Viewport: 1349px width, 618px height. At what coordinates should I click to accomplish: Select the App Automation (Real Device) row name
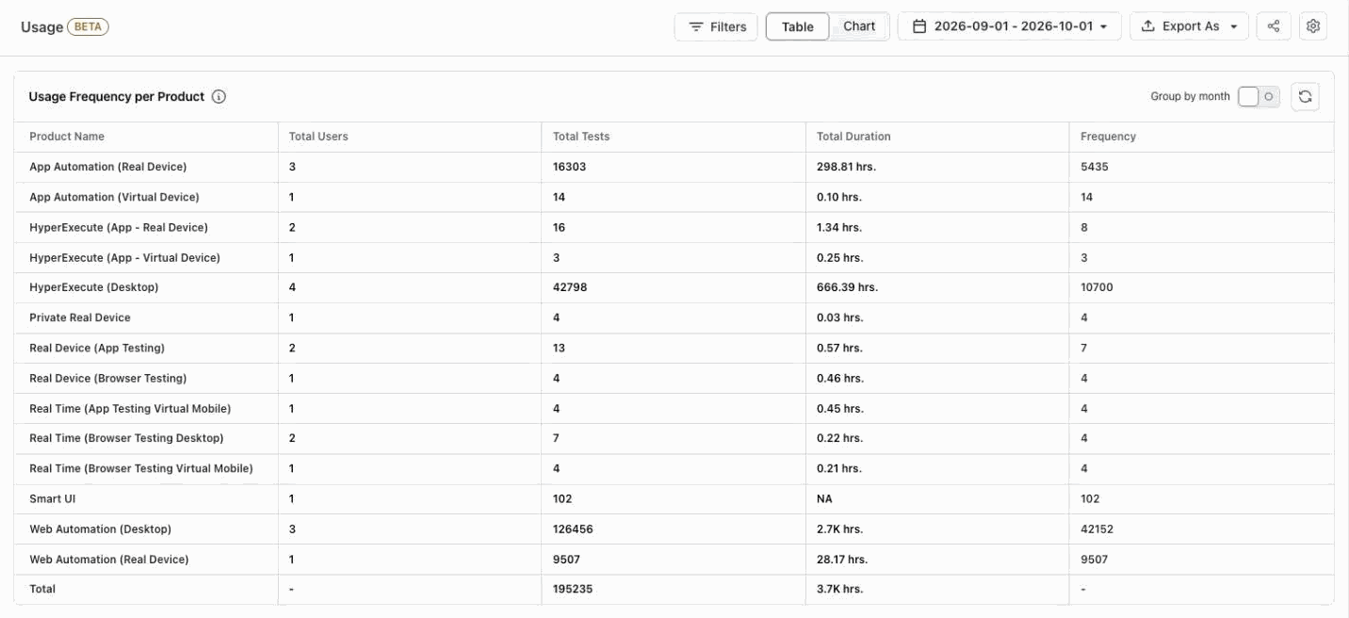[108, 167]
